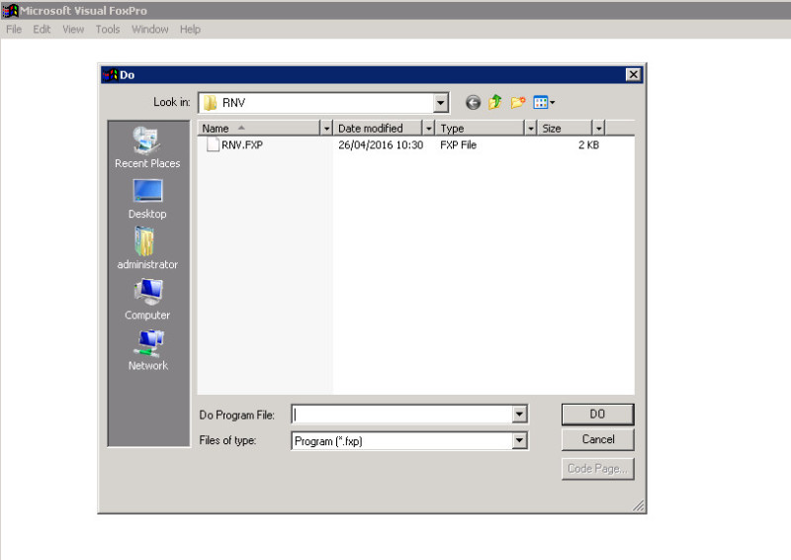
Task: Open the administrator folder shortcut
Action: click(x=146, y=248)
